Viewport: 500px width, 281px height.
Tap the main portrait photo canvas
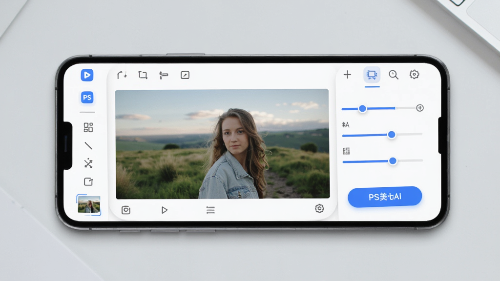tap(222, 144)
